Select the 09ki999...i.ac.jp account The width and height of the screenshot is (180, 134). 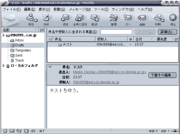tap(23, 35)
